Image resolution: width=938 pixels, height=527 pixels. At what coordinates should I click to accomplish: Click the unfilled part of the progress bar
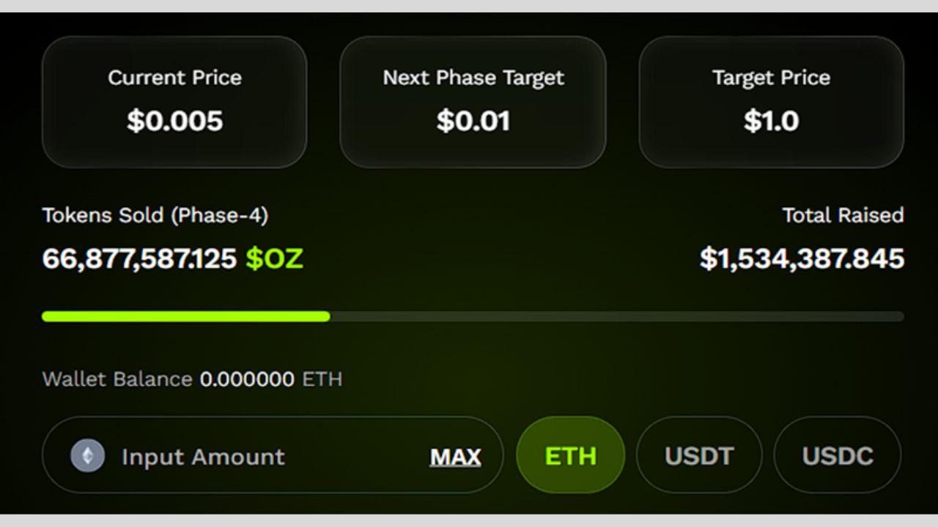pyautogui.click(x=616, y=316)
